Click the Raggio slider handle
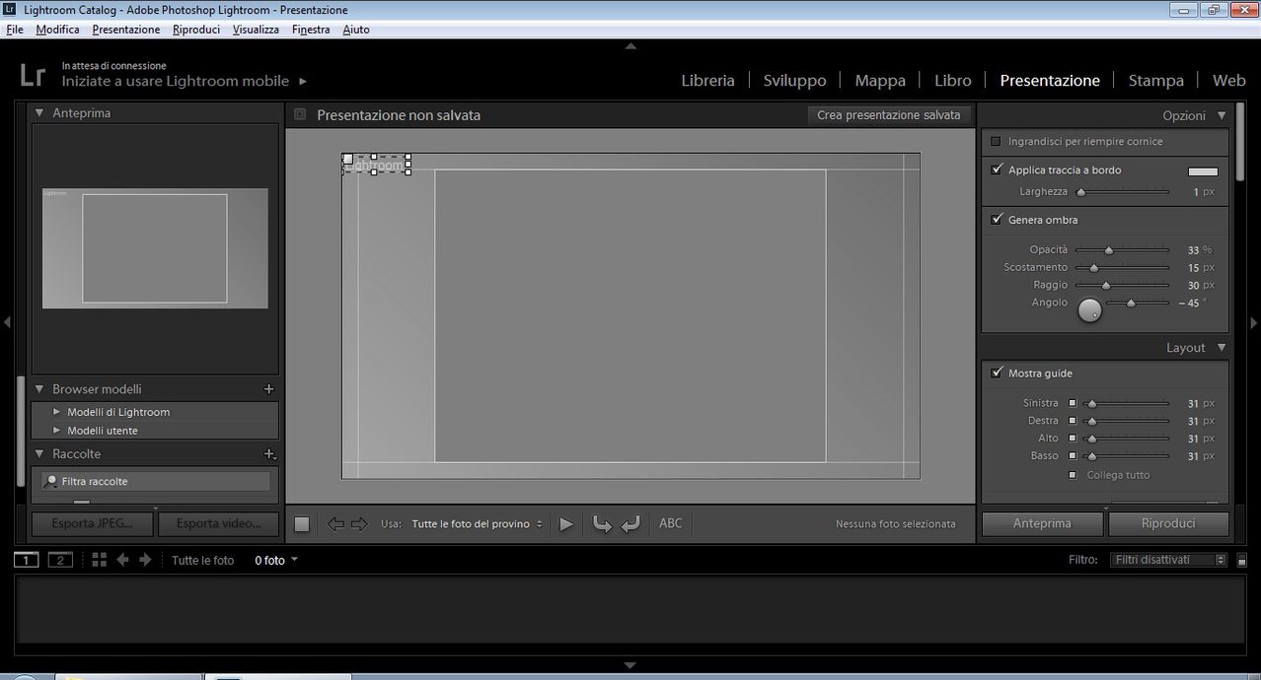Viewport: 1261px width, 680px height. (1105, 286)
